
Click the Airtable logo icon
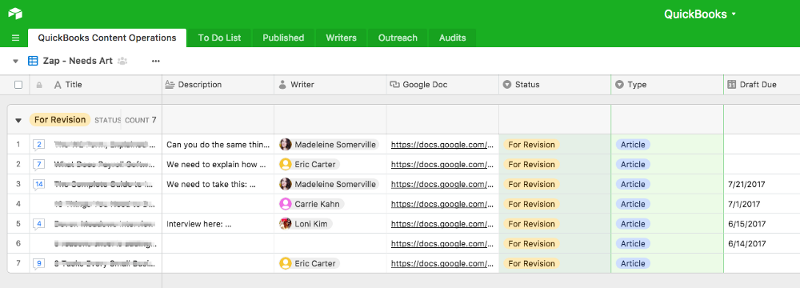(x=14, y=14)
